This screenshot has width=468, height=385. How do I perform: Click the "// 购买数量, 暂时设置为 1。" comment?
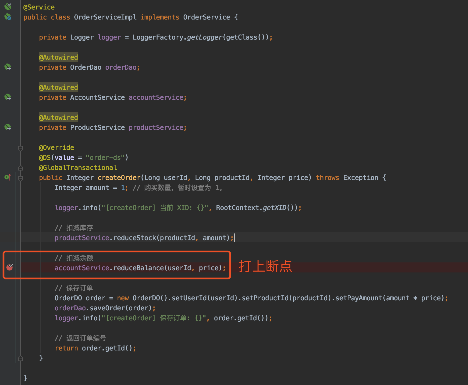click(178, 187)
